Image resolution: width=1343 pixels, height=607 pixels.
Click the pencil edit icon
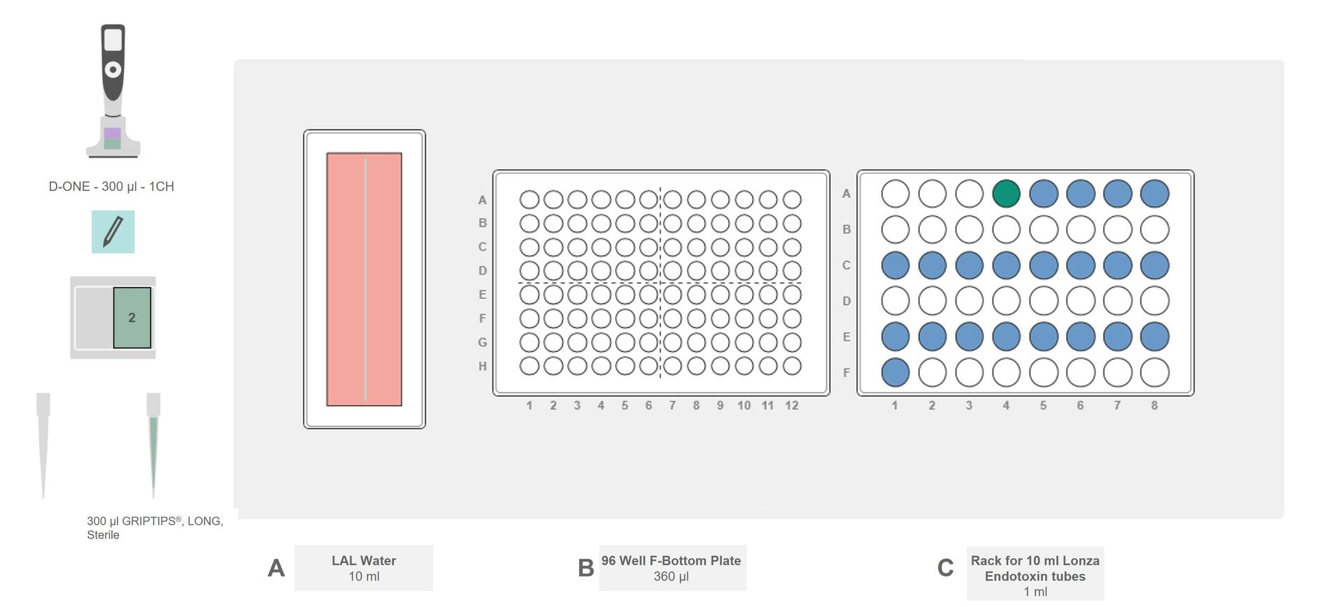tap(113, 232)
